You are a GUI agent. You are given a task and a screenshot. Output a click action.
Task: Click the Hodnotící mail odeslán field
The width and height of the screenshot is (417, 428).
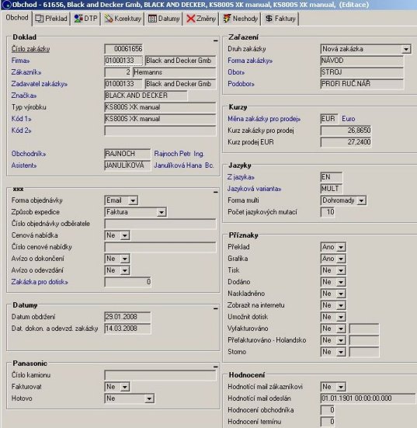pos(368,398)
